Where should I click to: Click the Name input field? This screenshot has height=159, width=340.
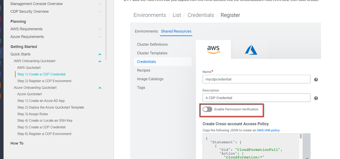point(256,79)
